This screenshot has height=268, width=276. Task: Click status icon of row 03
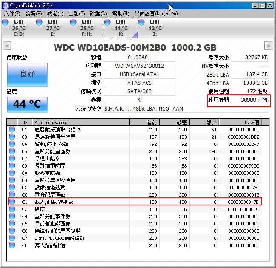click(12, 137)
